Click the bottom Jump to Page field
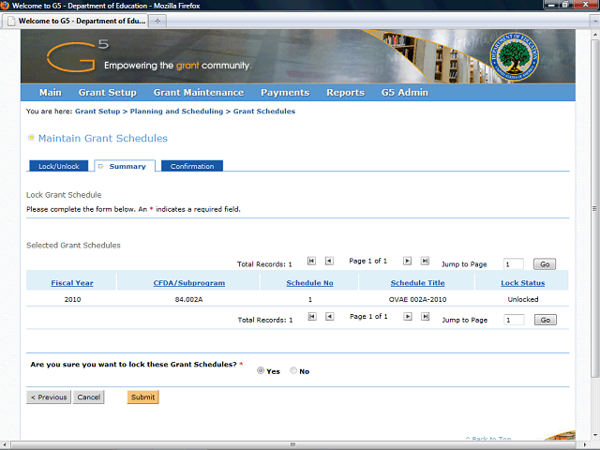This screenshot has height=450, width=600. tap(515, 320)
